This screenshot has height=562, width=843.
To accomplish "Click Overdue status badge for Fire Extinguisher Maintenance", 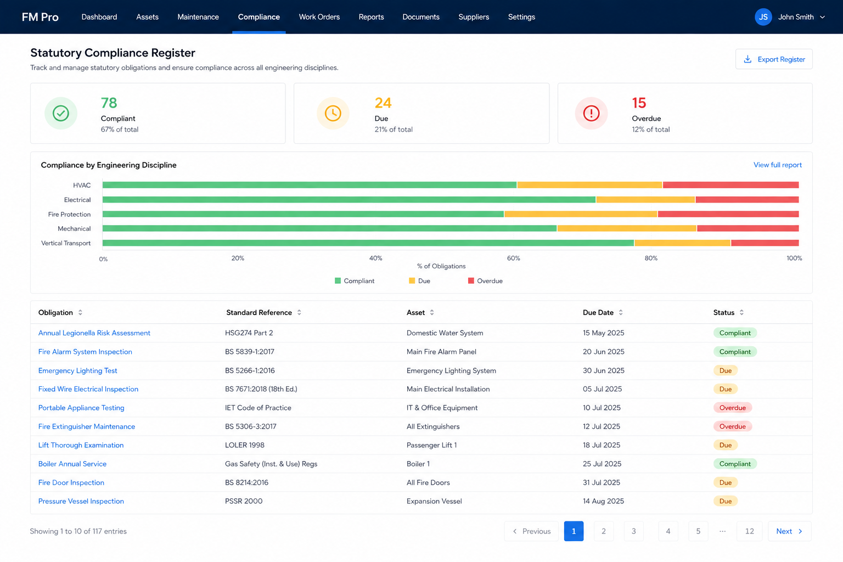I will tap(732, 426).
